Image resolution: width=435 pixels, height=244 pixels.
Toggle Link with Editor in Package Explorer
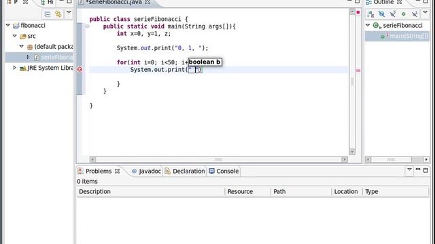(58, 14)
